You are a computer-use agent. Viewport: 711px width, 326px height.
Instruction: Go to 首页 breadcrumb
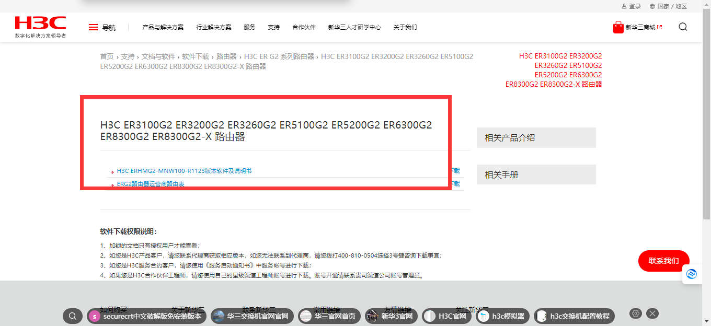click(x=107, y=56)
